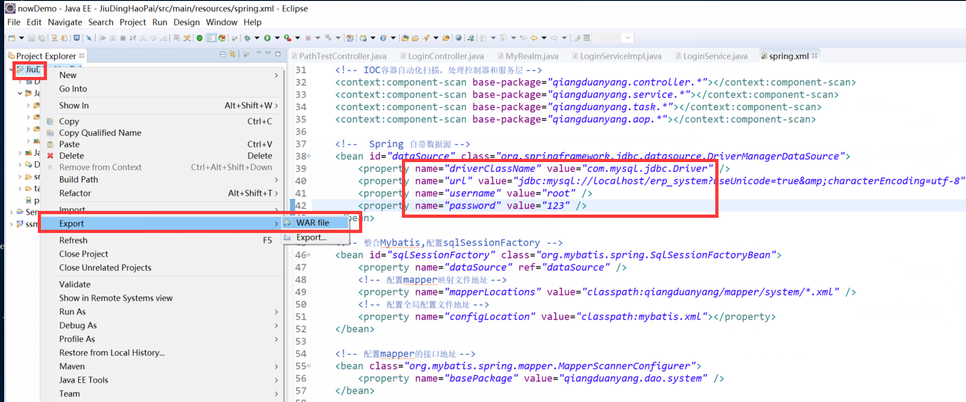This screenshot has height=402, width=966.
Task: Open the New wizard dropdown arrow
Action: tap(21, 38)
